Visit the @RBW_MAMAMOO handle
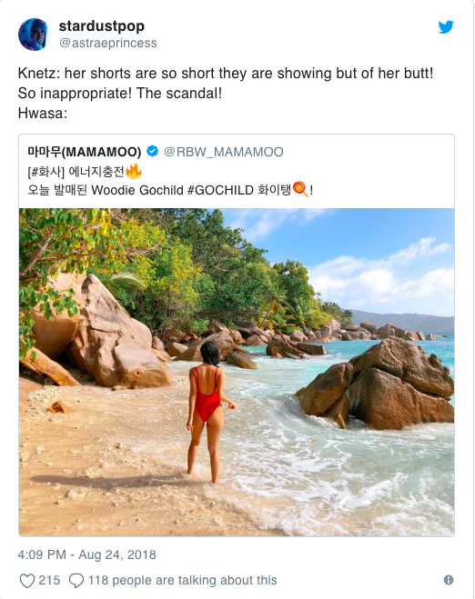 pos(224,152)
